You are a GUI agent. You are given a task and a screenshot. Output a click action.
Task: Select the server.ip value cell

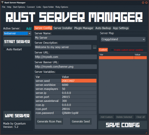click(79, 93)
